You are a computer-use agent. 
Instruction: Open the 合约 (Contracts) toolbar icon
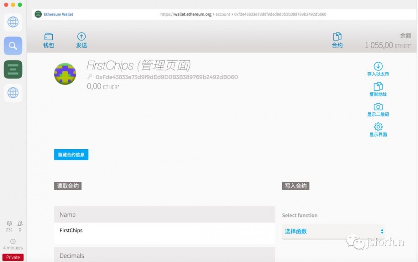(337, 41)
